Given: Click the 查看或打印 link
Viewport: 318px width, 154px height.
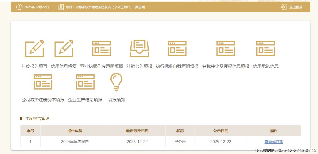Looking at the screenshot, I should click(274, 142).
